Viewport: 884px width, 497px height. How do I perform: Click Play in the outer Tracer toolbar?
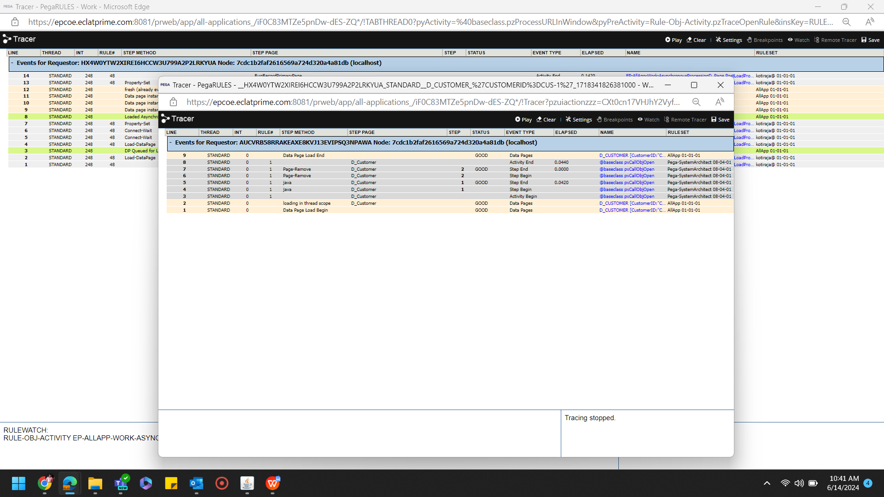(673, 40)
